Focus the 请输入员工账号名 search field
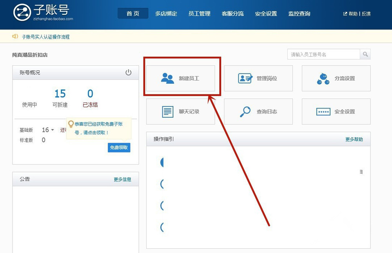Image resolution: width=392 pixels, height=253 pixels. click(x=323, y=54)
